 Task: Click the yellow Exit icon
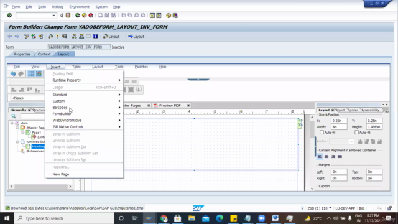click(85, 16)
